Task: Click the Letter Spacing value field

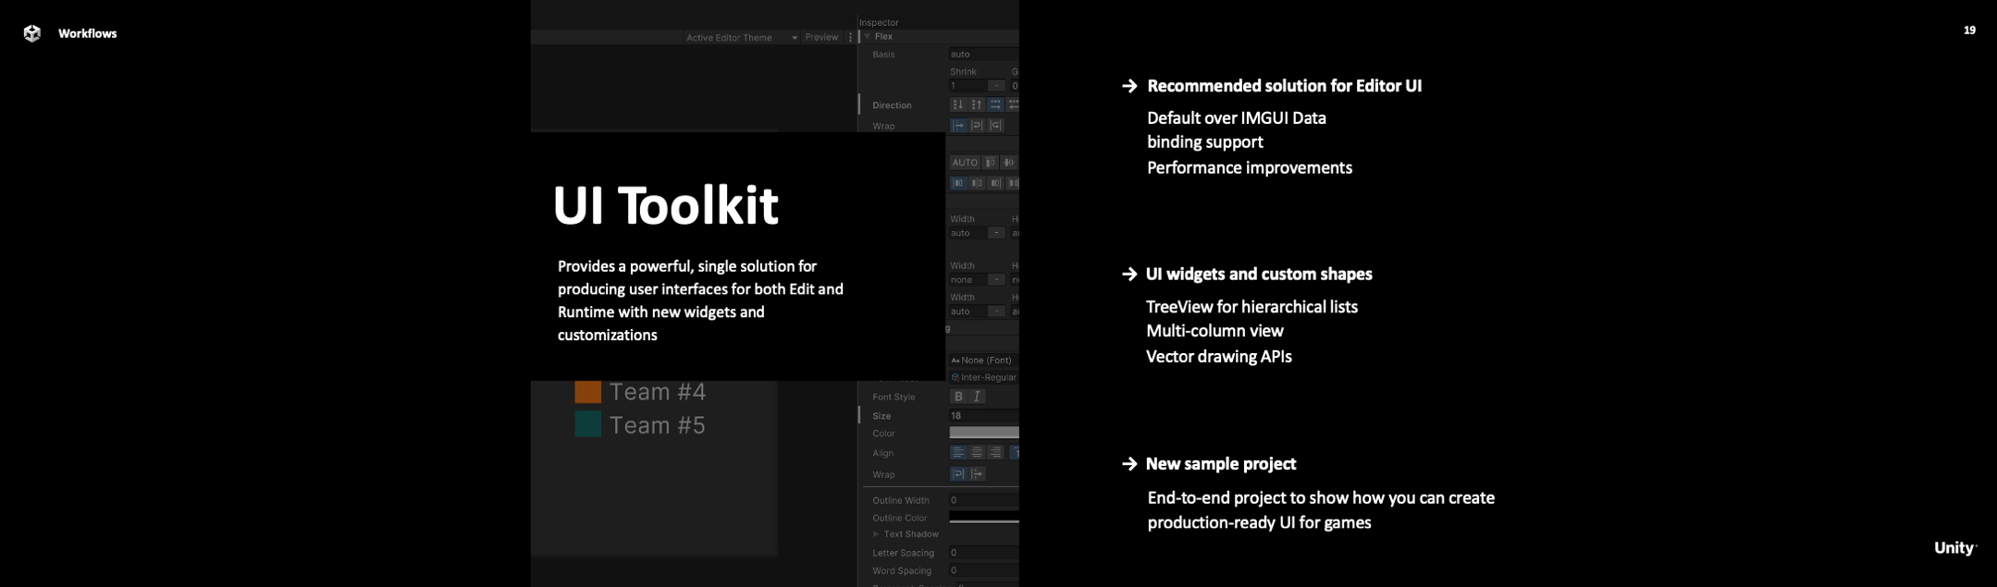Action: pyautogui.click(x=983, y=552)
